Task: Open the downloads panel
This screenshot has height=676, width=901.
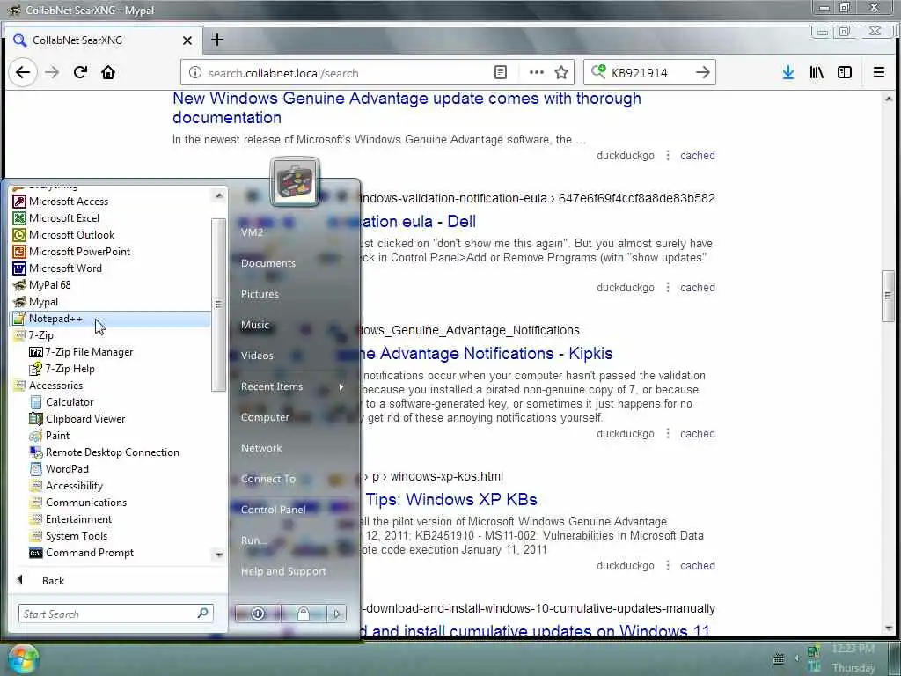Action: (x=788, y=72)
